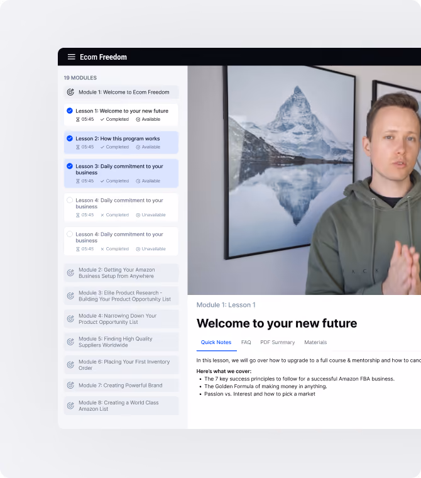Image resolution: width=421 pixels, height=478 pixels.
Task: Click Here's what we cover text
Action: coord(224,371)
